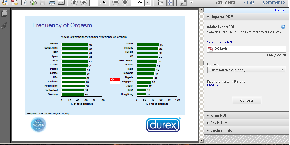Open the page thumbnails panel icon
This screenshot has width=290, height=145.
click(4, 13)
